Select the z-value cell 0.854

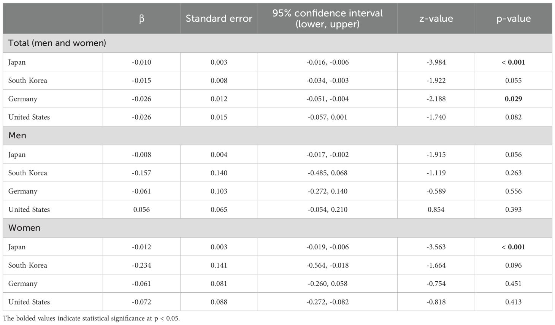[436, 209]
